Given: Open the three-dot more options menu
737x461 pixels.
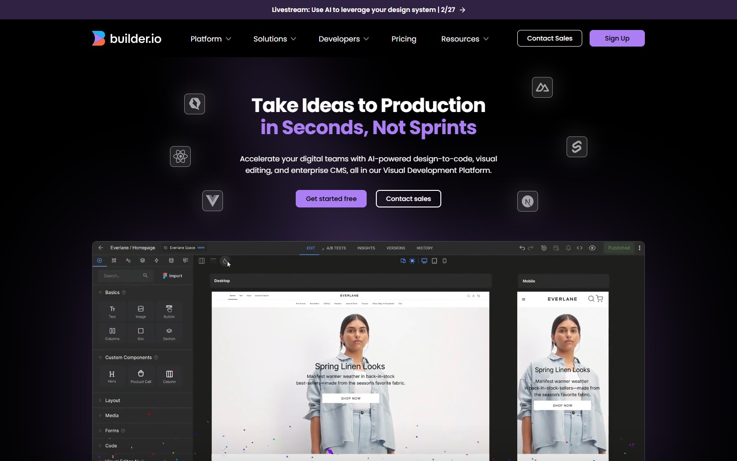Looking at the screenshot, I should click(639, 248).
